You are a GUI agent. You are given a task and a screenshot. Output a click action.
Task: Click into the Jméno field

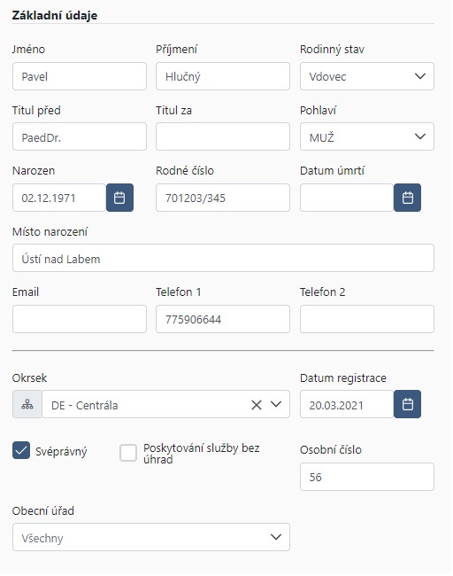80,76
